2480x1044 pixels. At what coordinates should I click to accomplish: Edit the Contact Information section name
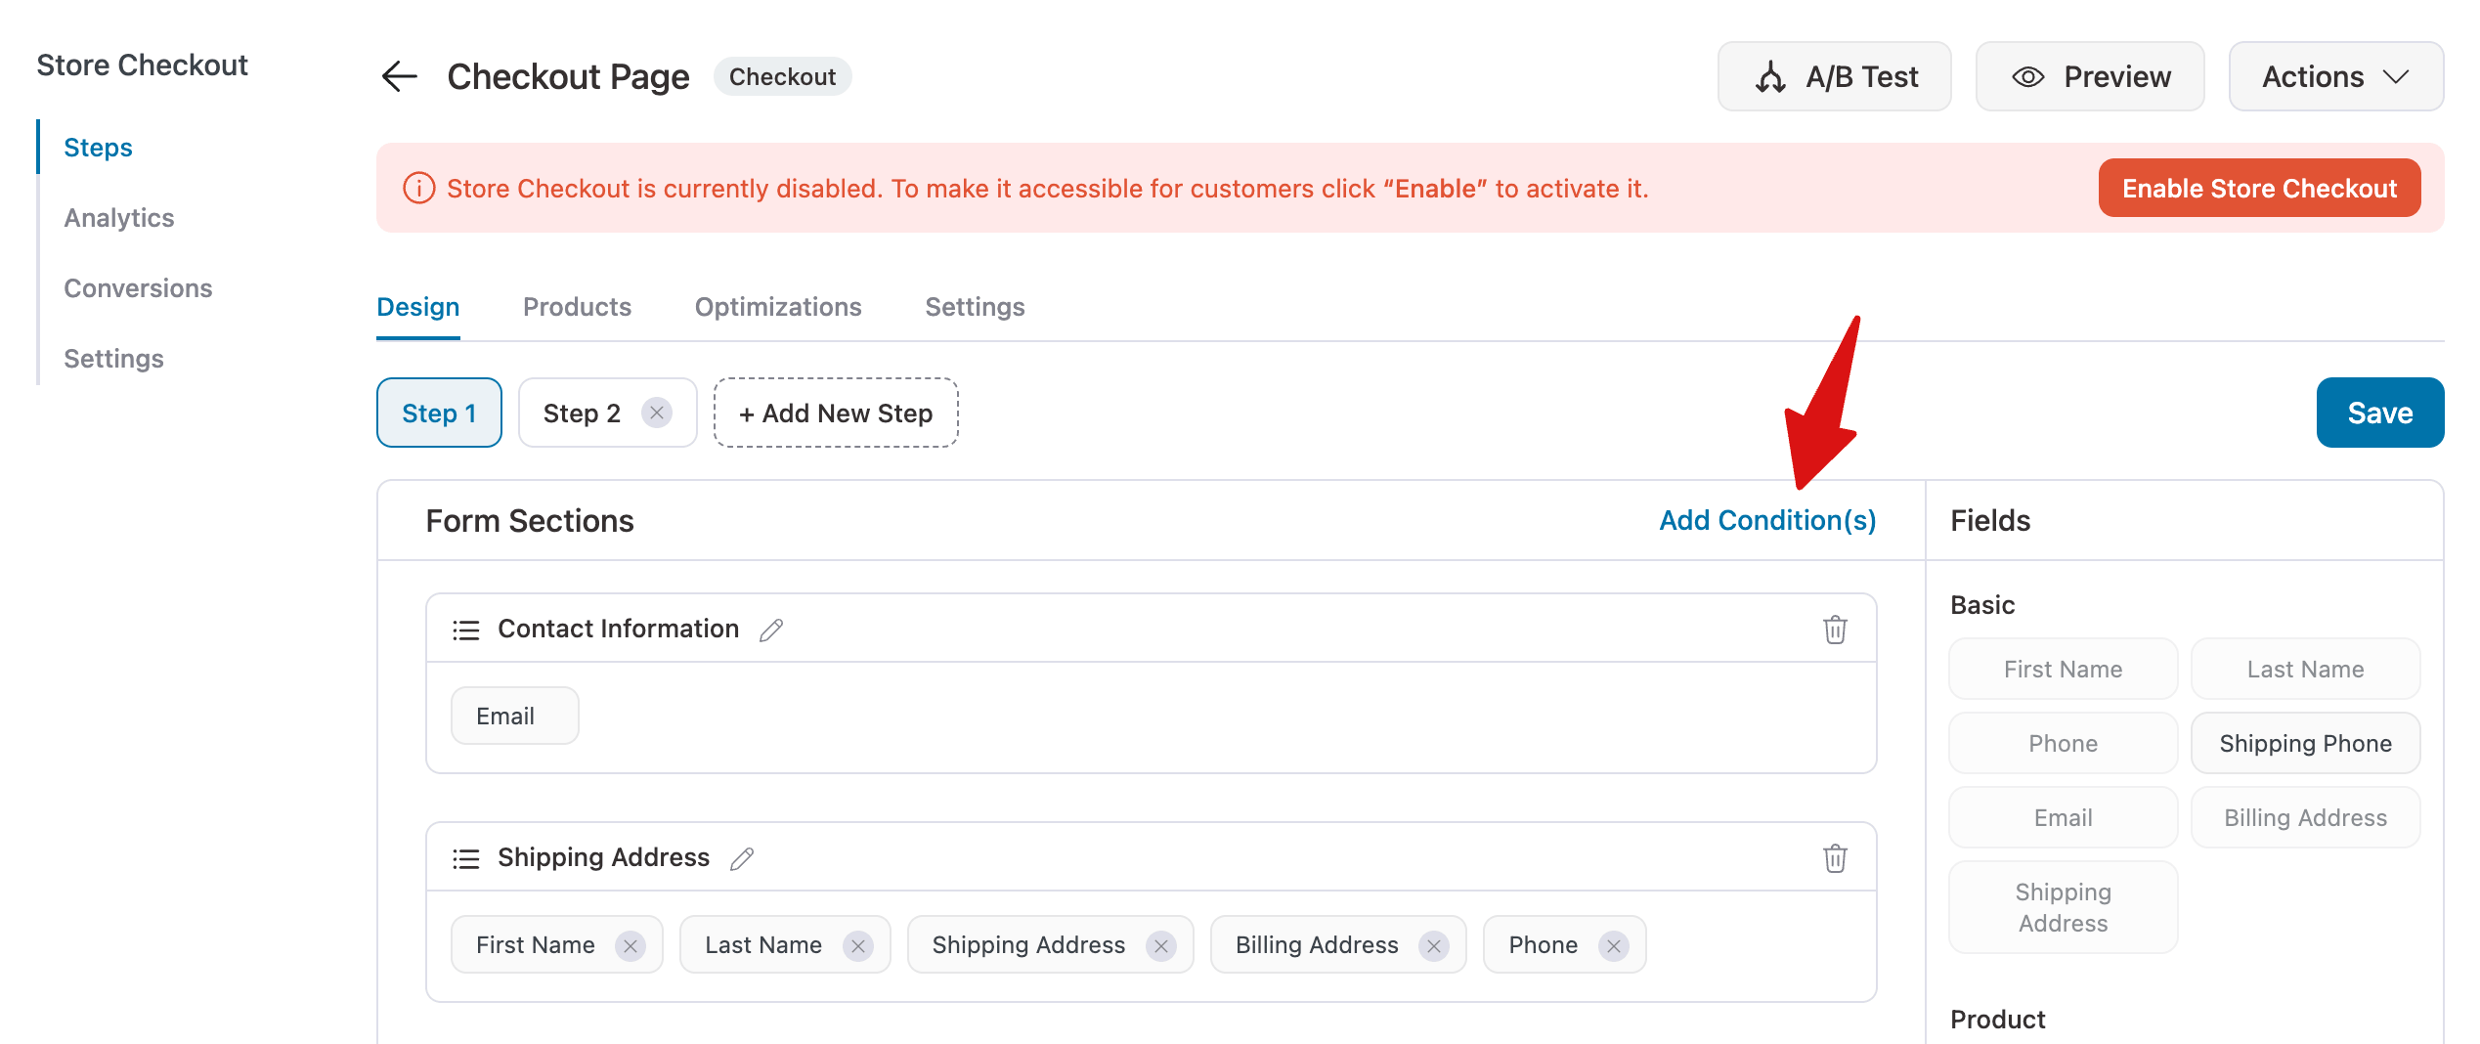point(771,630)
